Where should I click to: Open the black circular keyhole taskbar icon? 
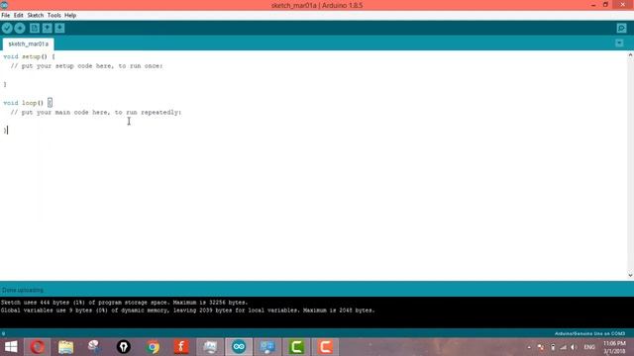(123, 347)
